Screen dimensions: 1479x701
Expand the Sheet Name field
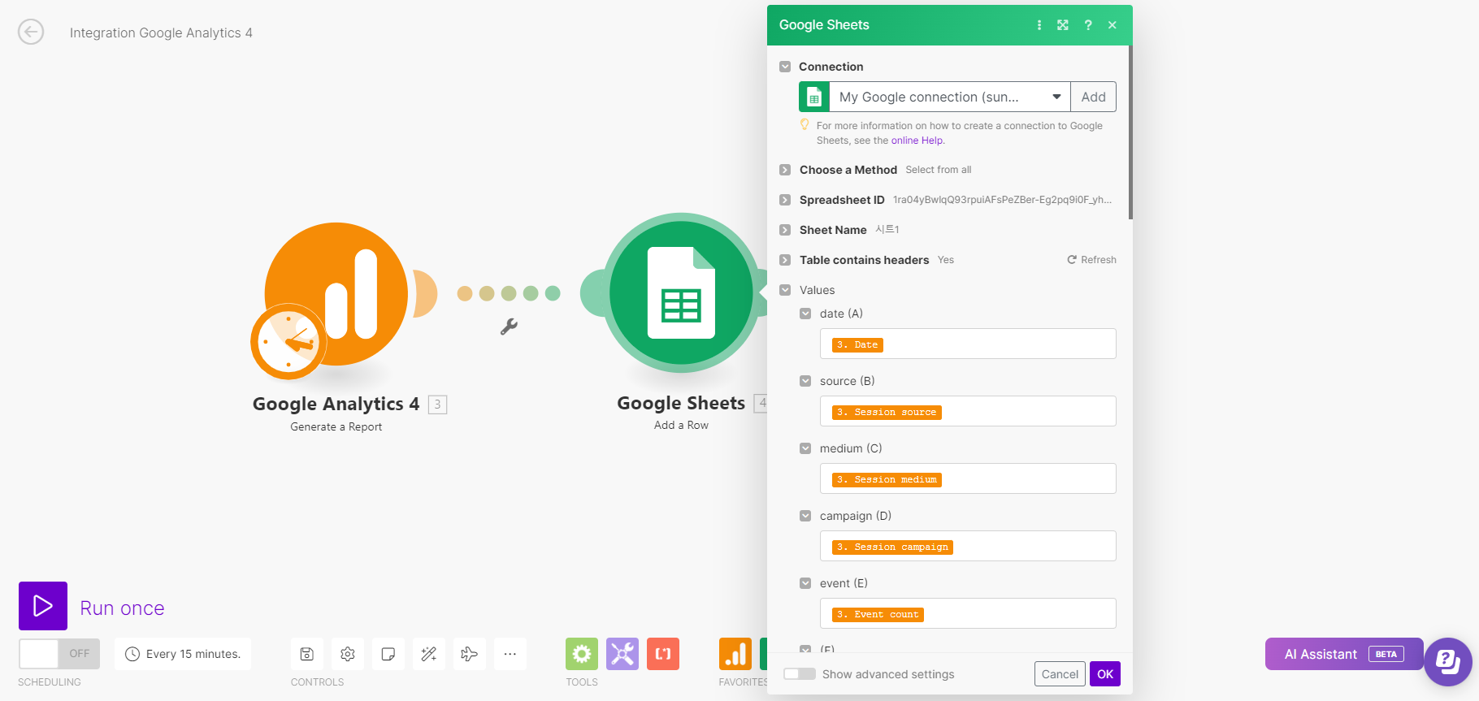785,230
